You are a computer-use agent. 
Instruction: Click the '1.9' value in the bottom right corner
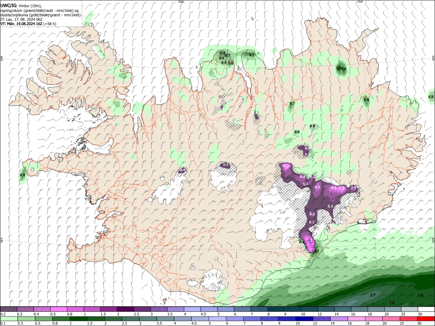pos(420,296)
